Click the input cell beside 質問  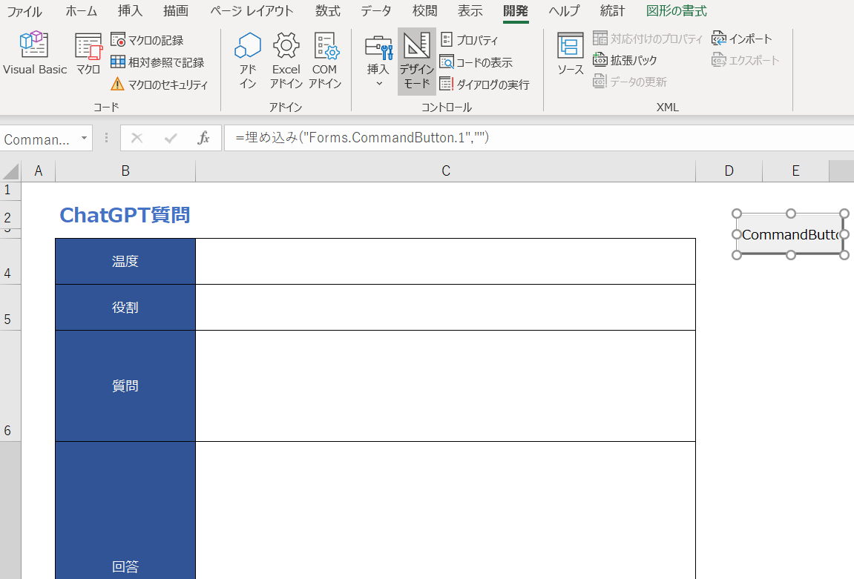click(445, 386)
